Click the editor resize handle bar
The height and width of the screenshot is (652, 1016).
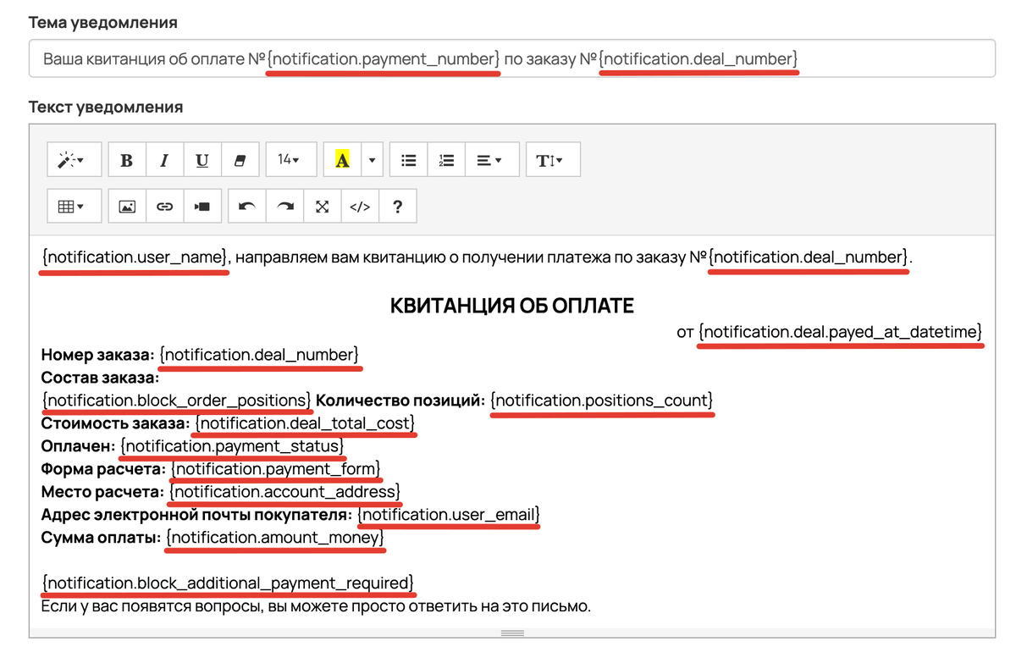click(x=512, y=633)
